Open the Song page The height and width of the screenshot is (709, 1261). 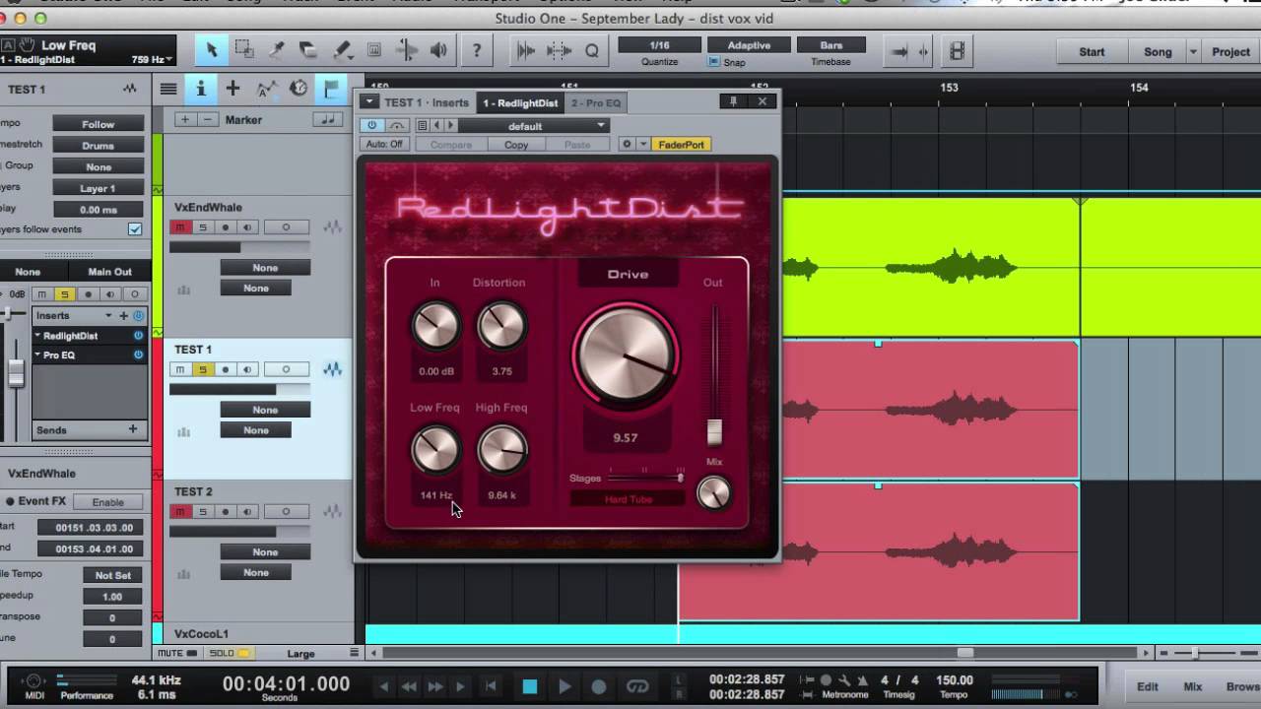pos(1158,52)
